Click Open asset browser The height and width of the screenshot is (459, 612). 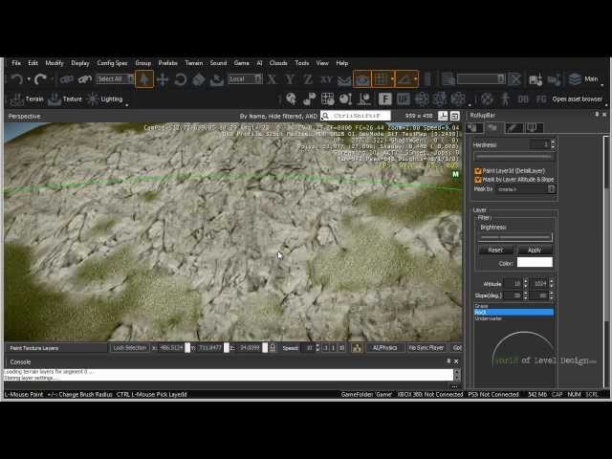[577, 99]
